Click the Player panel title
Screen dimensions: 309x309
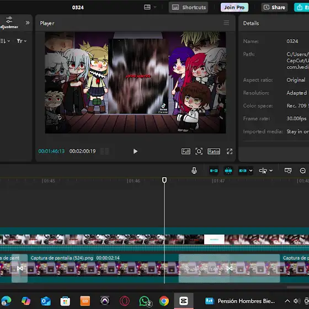point(47,23)
